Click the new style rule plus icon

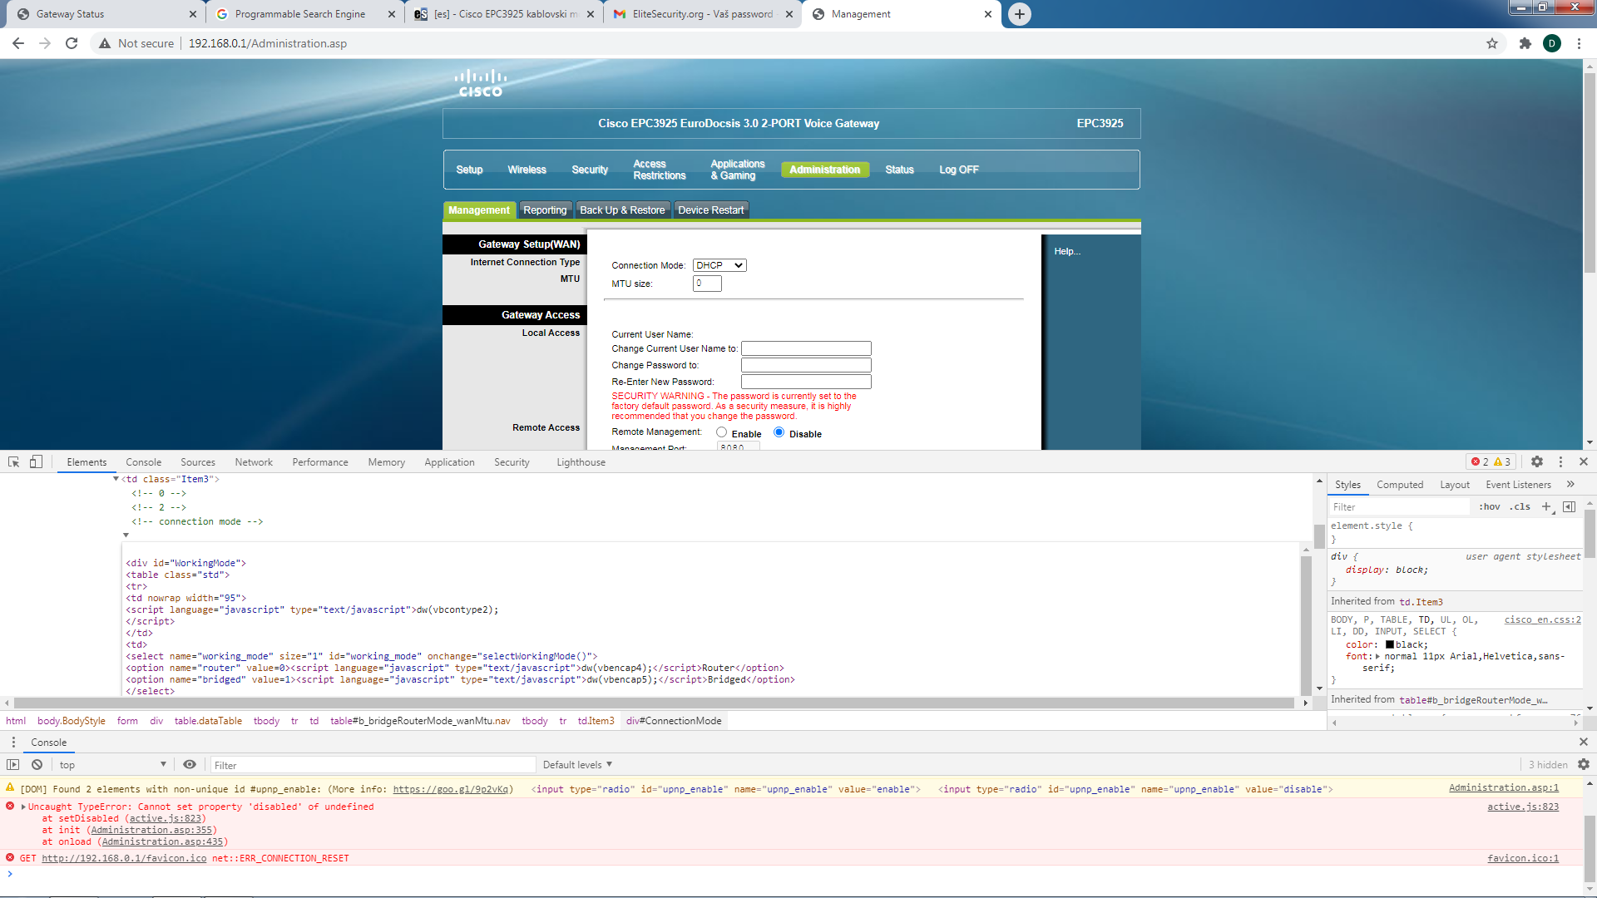click(1546, 506)
